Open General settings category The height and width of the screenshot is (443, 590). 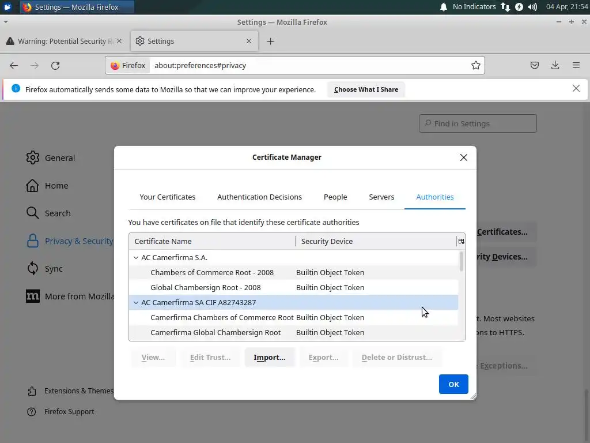(x=51, y=158)
